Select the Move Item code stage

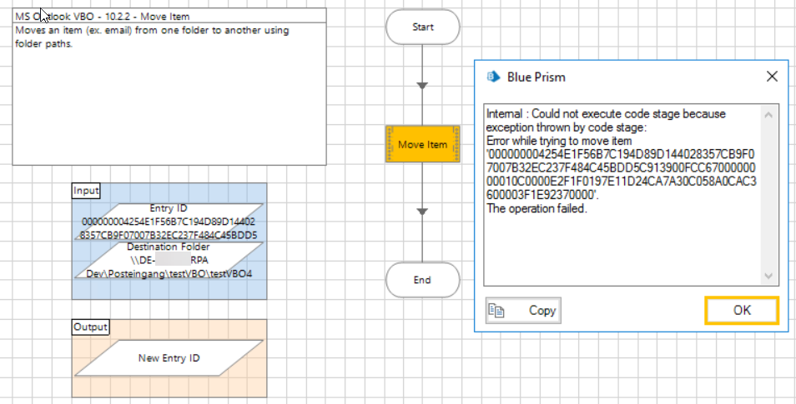[x=423, y=144]
